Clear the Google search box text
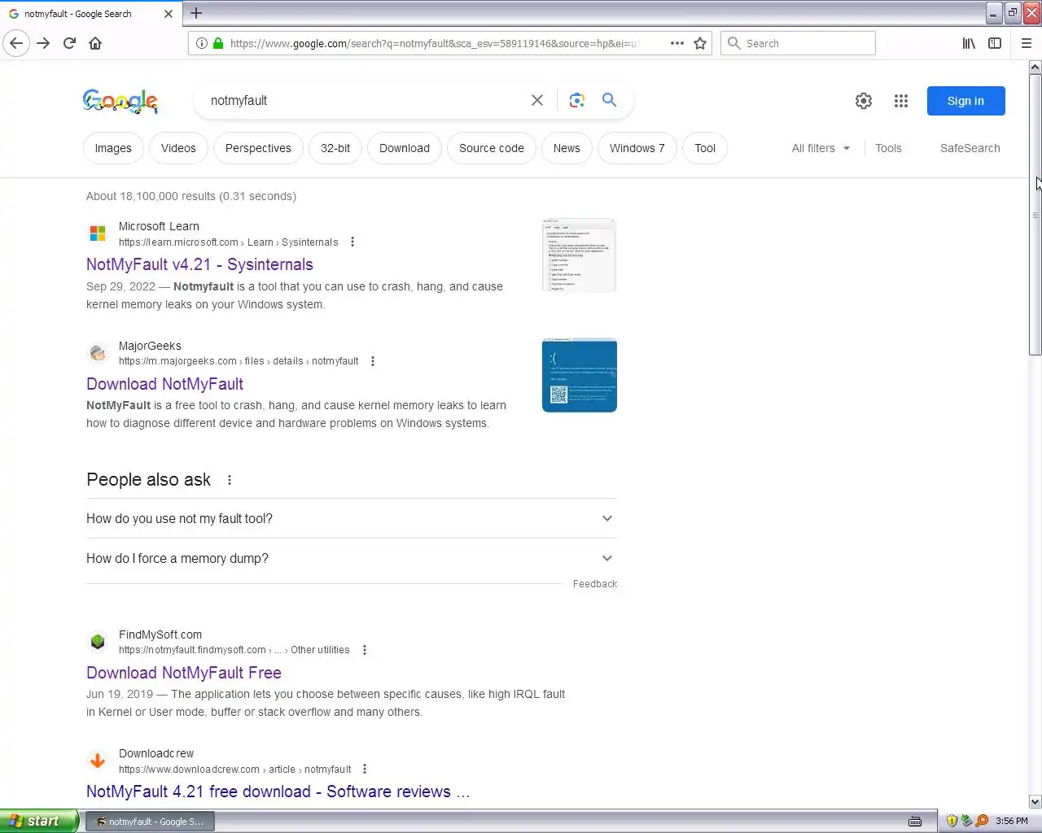The image size is (1042, 833). click(537, 100)
